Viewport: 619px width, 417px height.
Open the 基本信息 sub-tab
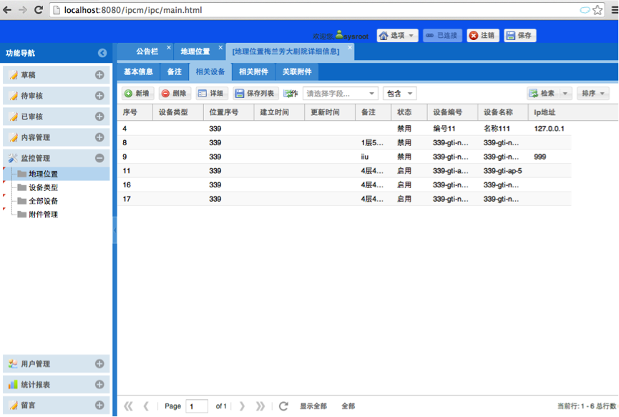138,72
